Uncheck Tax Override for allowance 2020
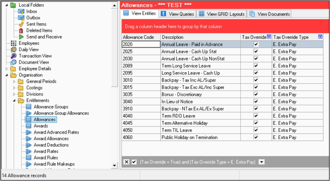Screen dimensions: 330x181 pos(256,44)
